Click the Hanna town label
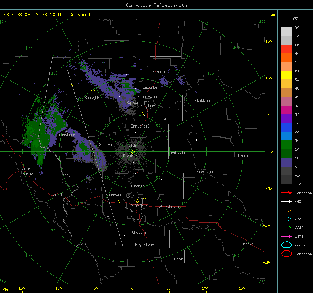The height and width of the screenshot is (293, 313). point(243,155)
